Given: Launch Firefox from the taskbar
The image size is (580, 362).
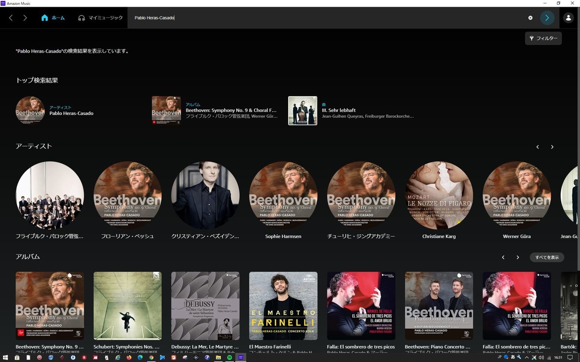Looking at the screenshot, I should click(129, 357).
